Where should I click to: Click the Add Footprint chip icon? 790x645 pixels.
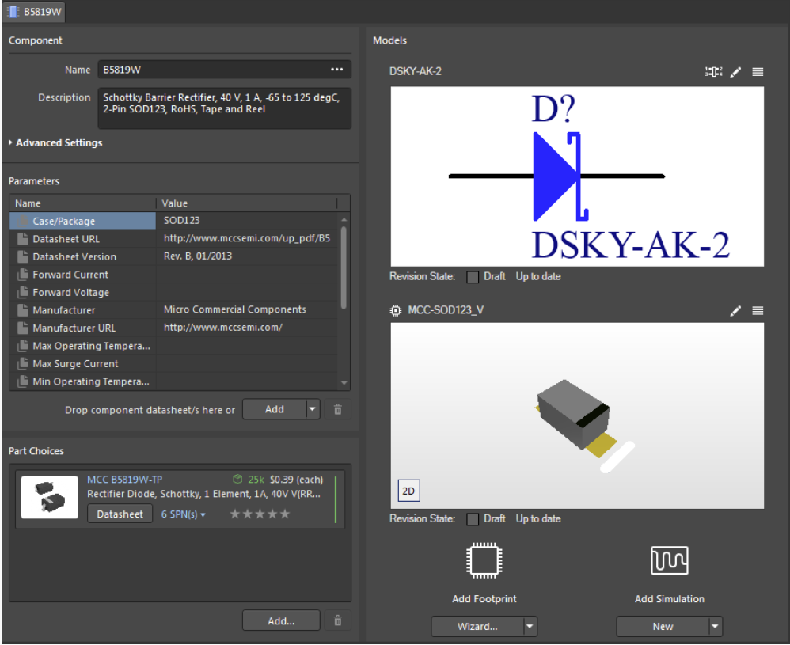tap(484, 560)
